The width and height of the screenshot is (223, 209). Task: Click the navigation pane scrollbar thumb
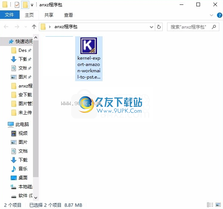36,109
